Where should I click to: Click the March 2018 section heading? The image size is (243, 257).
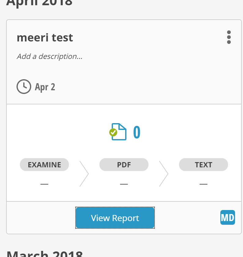pos(45,254)
